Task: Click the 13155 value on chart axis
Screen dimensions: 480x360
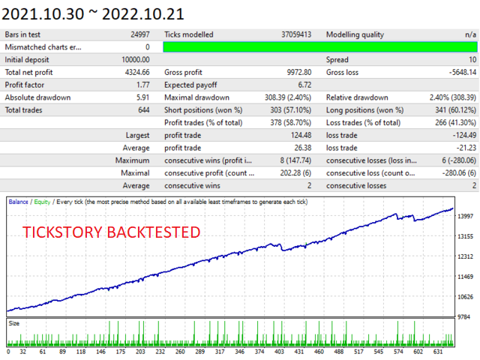Action: pyautogui.click(x=465, y=236)
